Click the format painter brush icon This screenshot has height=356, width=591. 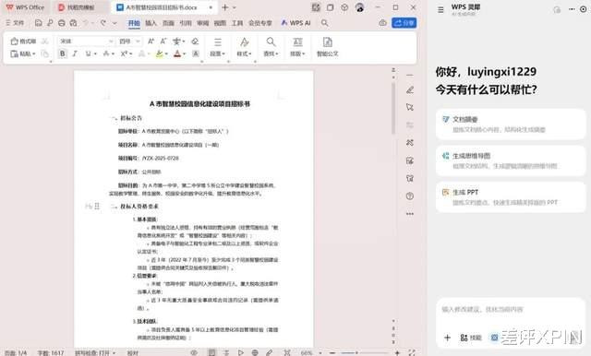click(14, 41)
